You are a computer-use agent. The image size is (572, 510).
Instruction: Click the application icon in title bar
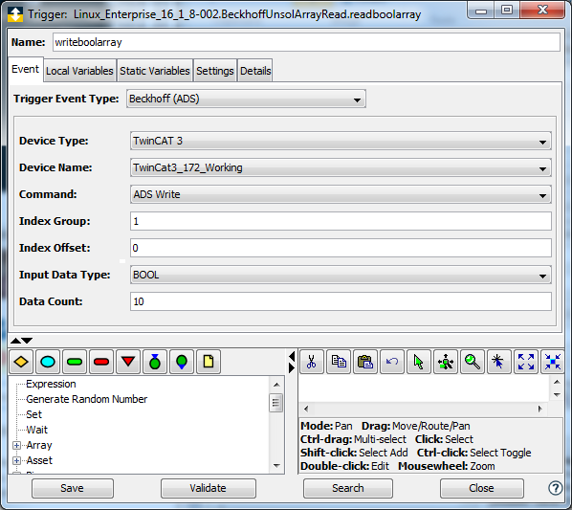tap(15, 14)
